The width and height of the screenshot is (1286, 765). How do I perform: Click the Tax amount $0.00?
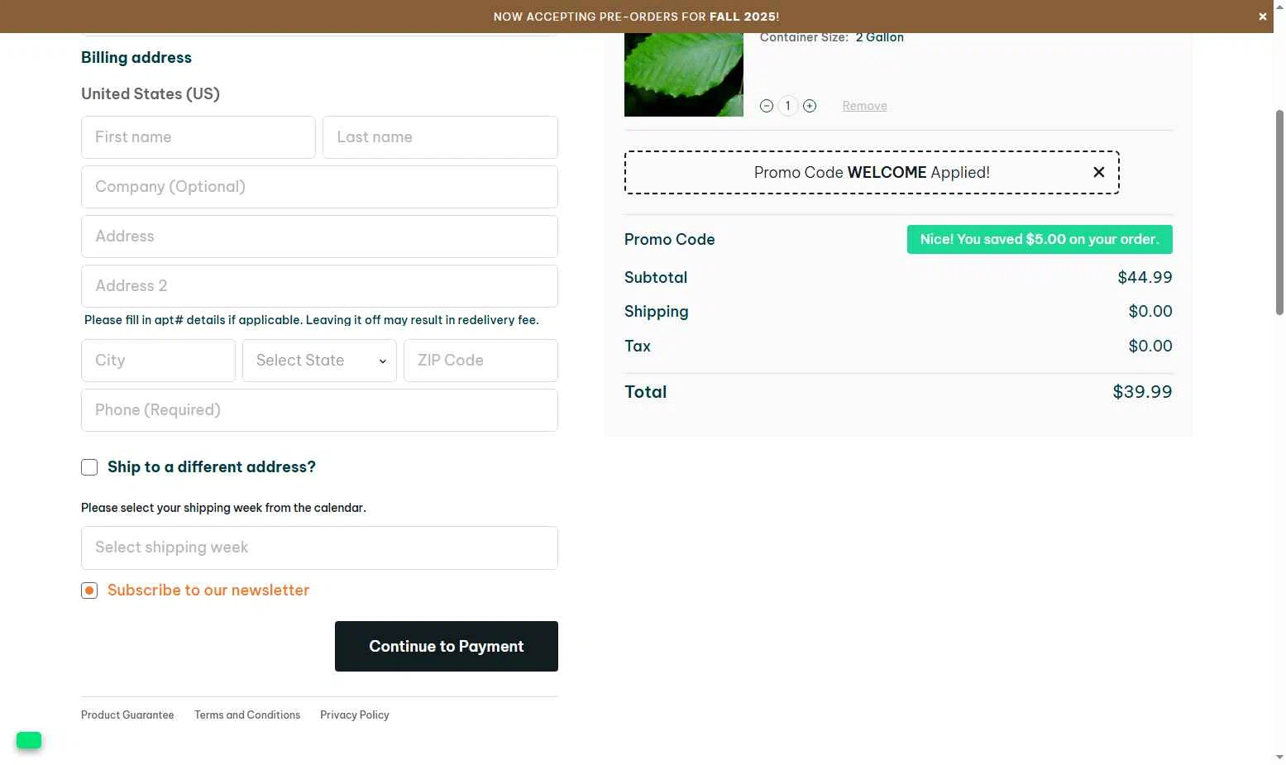coord(1150,347)
